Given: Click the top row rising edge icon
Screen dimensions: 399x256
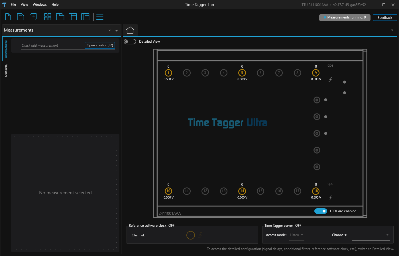Looking at the screenshot, I should click(x=330, y=80).
